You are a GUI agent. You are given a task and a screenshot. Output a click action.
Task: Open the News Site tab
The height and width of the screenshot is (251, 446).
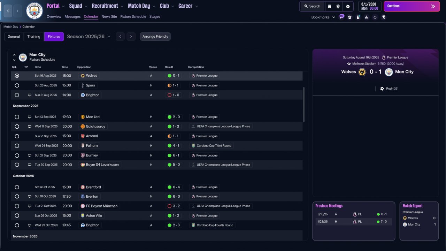(x=109, y=17)
